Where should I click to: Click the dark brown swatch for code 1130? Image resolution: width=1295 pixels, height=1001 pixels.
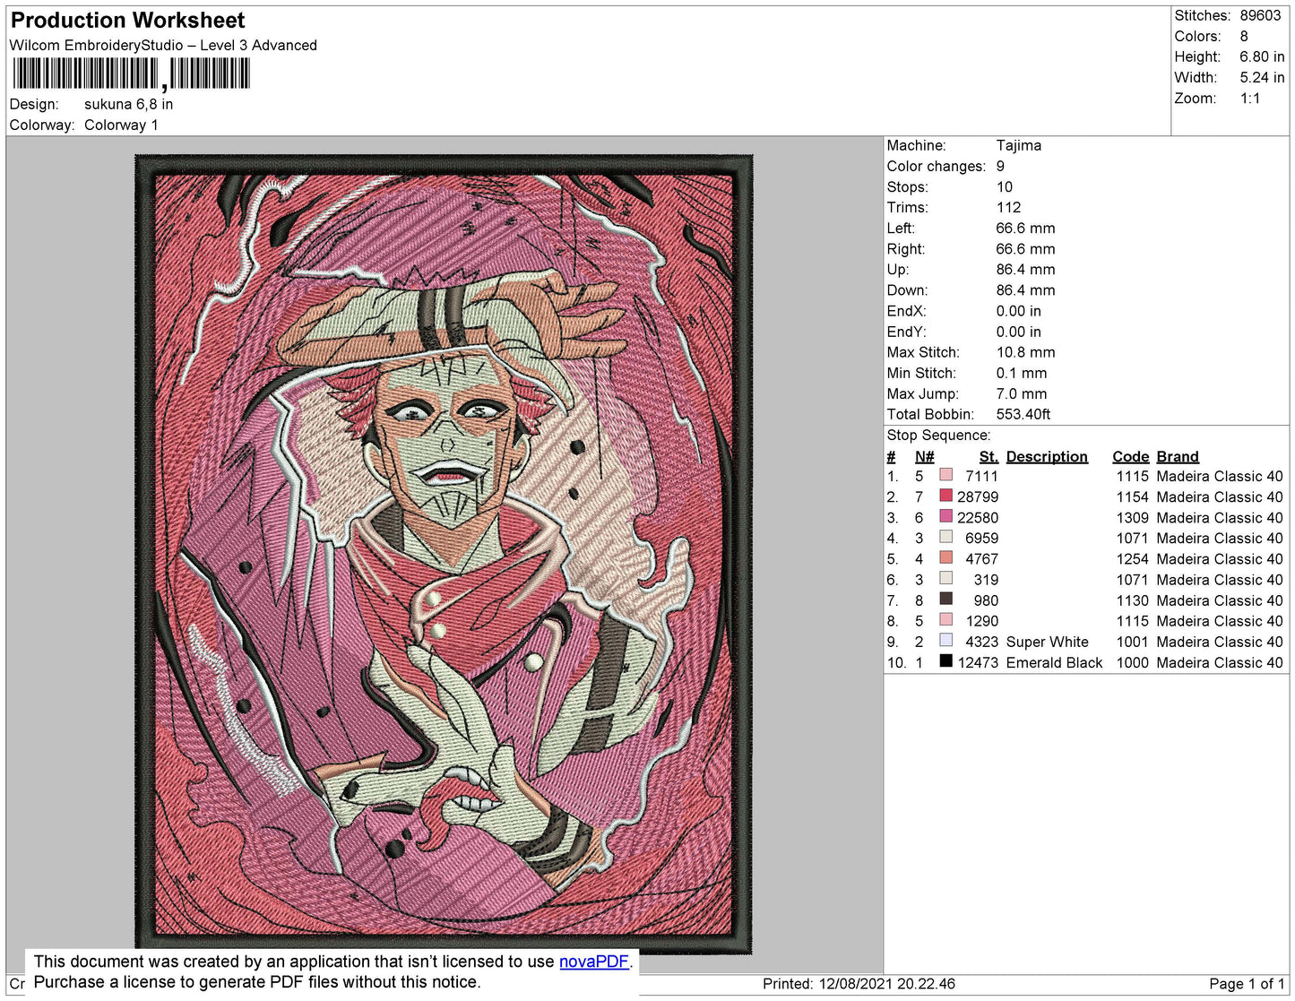pos(945,600)
